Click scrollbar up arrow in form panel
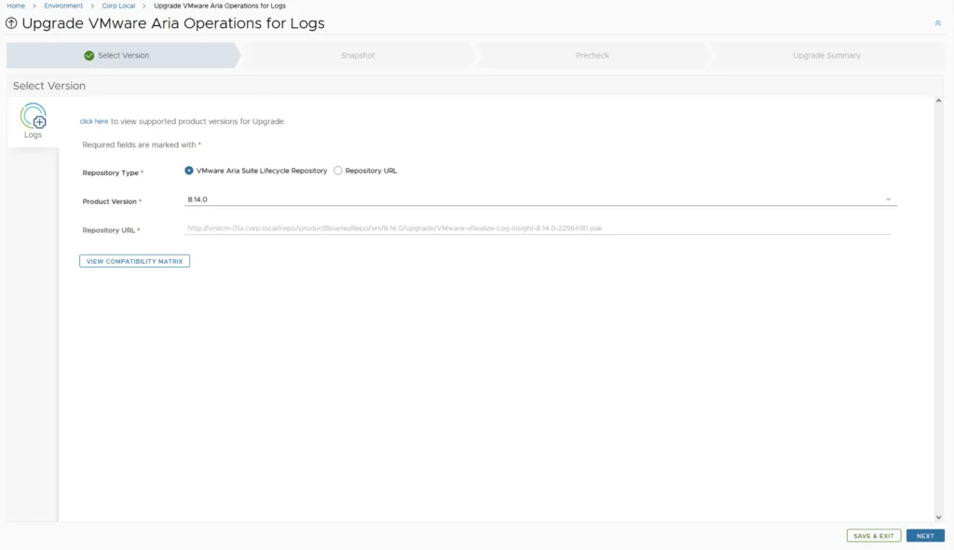Image resolution: width=954 pixels, height=550 pixels. pyautogui.click(x=938, y=101)
